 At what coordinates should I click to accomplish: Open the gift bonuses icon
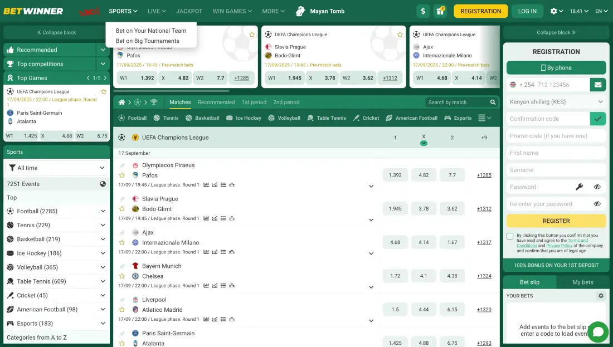440,11
